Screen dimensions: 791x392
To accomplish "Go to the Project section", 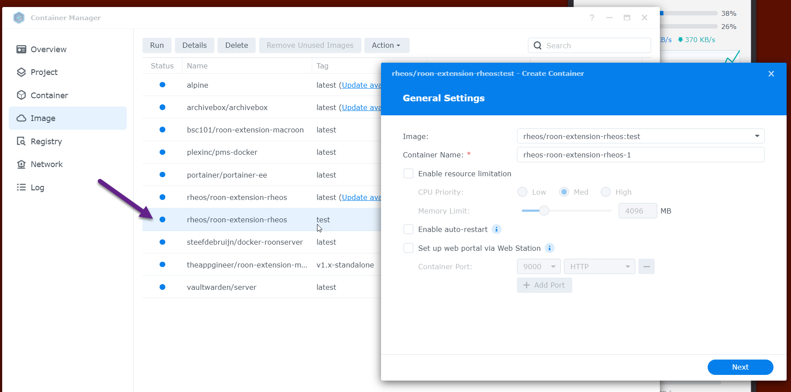I will pos(68,72).
